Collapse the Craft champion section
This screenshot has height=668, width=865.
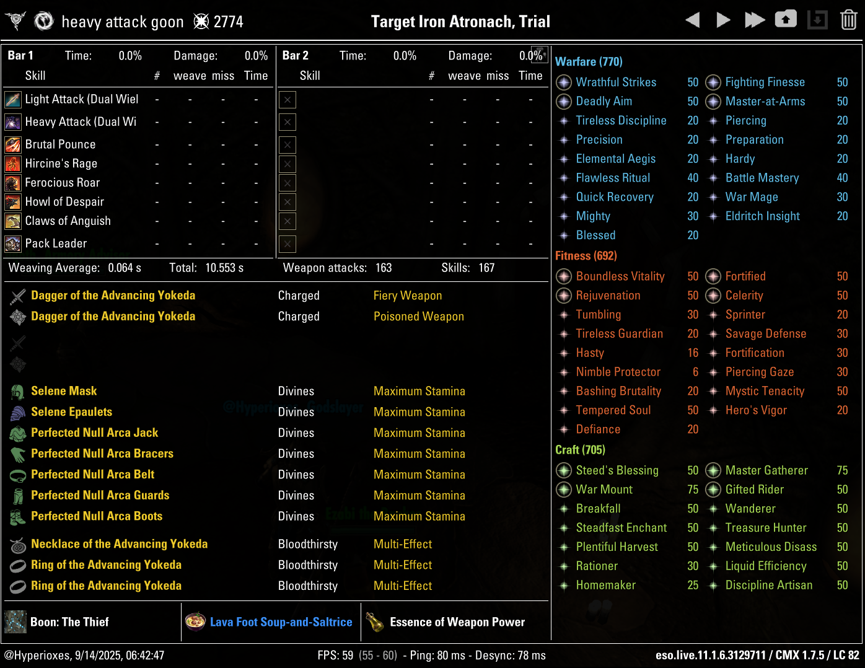[579, 449]
